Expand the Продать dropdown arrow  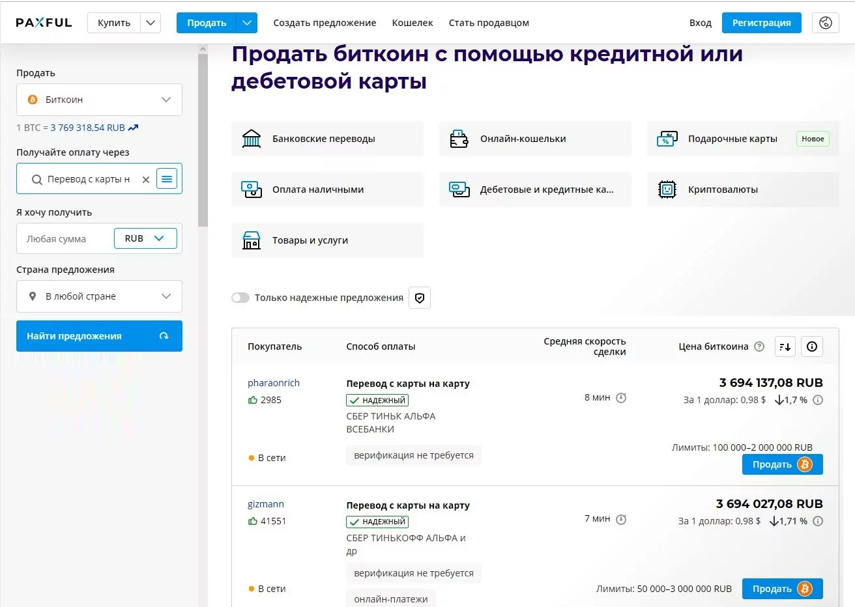click(247, 23)
